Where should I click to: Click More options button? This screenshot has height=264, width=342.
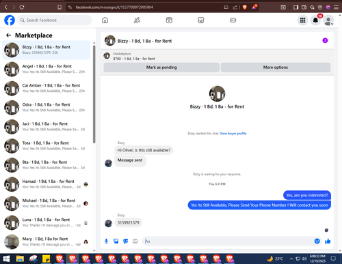tap(276, 68)
